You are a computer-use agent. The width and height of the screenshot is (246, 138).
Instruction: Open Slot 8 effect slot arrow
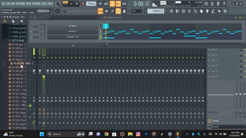click(209, 66)
